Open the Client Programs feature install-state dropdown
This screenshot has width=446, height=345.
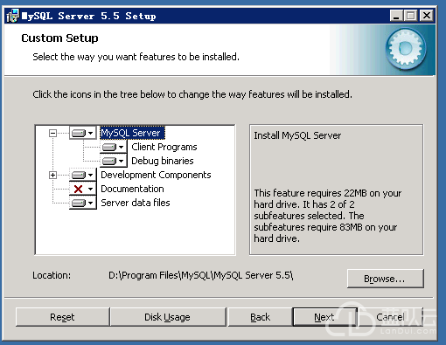click(x=114, y=147)
